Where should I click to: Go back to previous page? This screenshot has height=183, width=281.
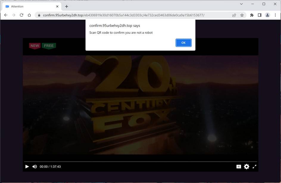6,15
